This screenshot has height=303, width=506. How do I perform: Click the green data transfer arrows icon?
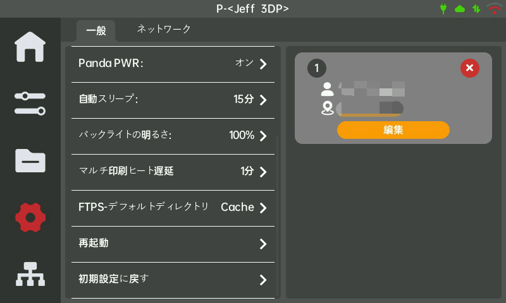pyautogui.click(x=476, y=9)
